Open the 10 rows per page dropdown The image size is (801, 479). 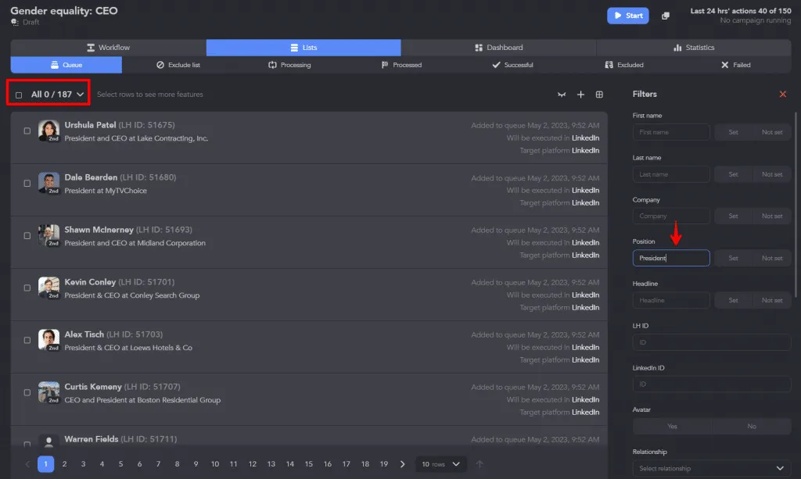(440, 464)
